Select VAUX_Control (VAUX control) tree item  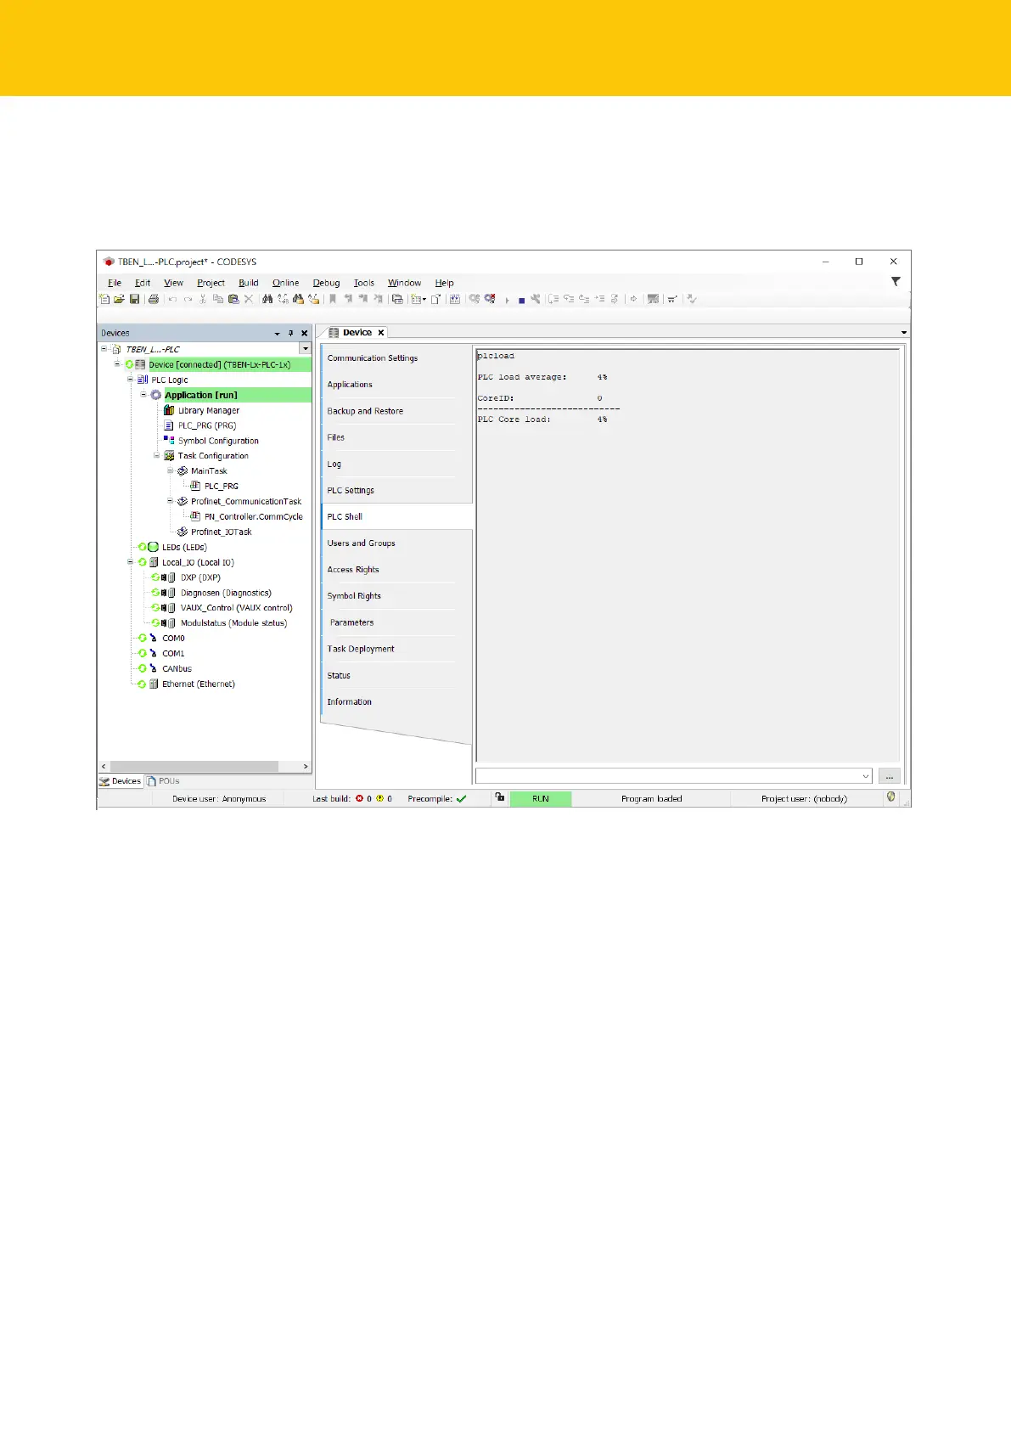click(x=236, y=608)
